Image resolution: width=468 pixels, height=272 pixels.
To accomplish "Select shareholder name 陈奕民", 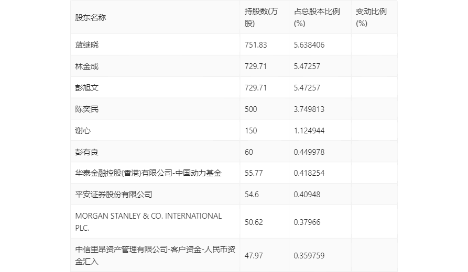I will click(x=86, y=109).
